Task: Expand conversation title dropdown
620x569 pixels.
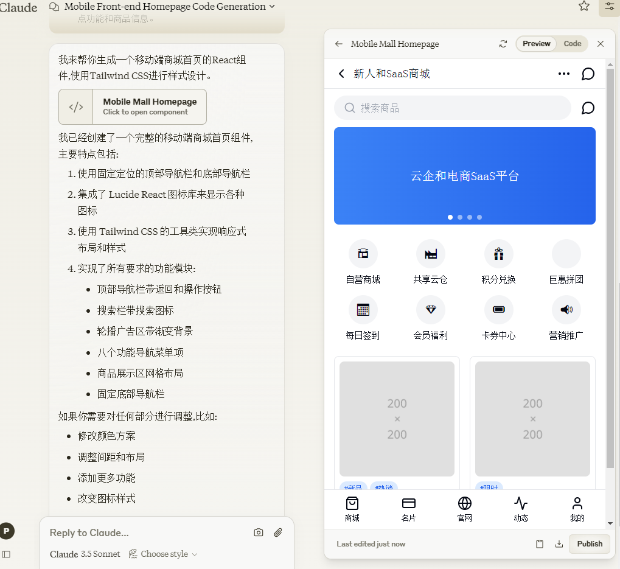Action: pos(271,7)
